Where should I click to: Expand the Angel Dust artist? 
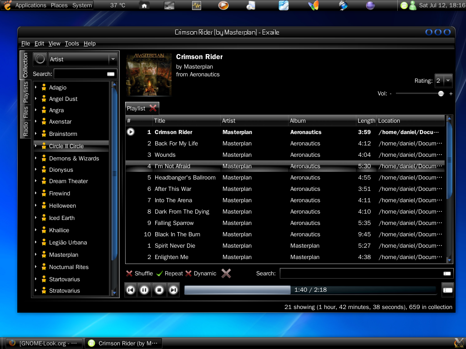click(36, 99)
